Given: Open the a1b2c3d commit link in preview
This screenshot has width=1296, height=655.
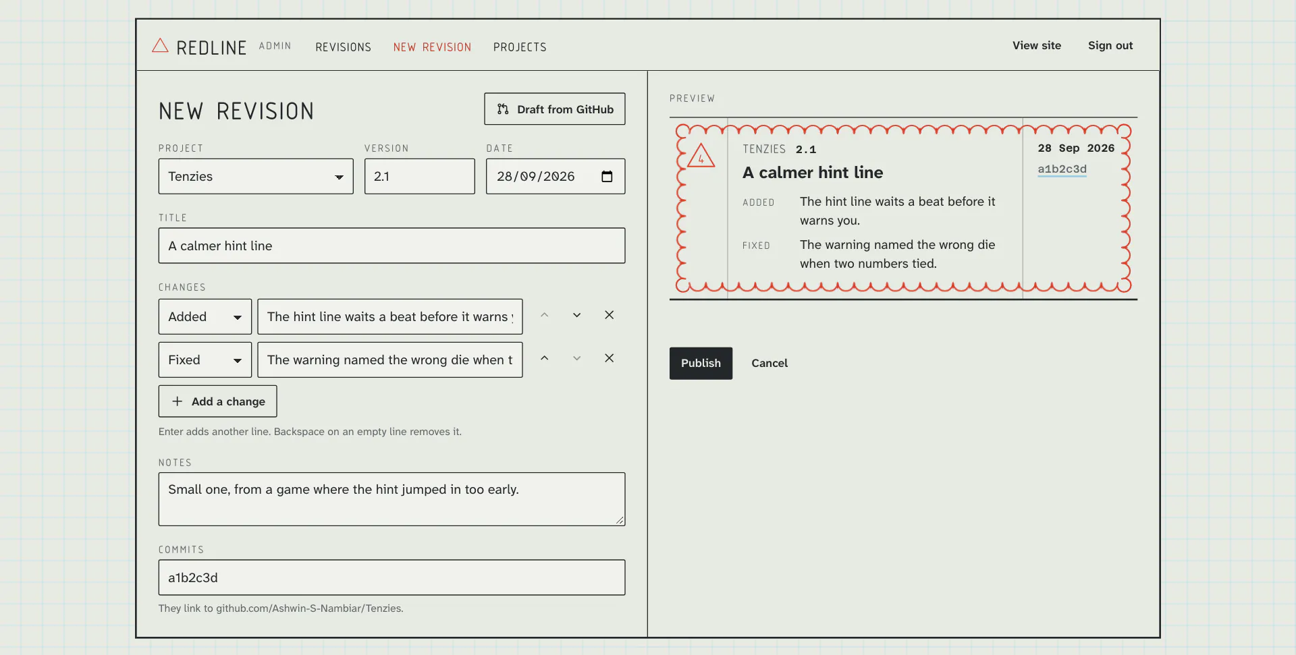Looking at the screenshot, I should point(1062,169).
